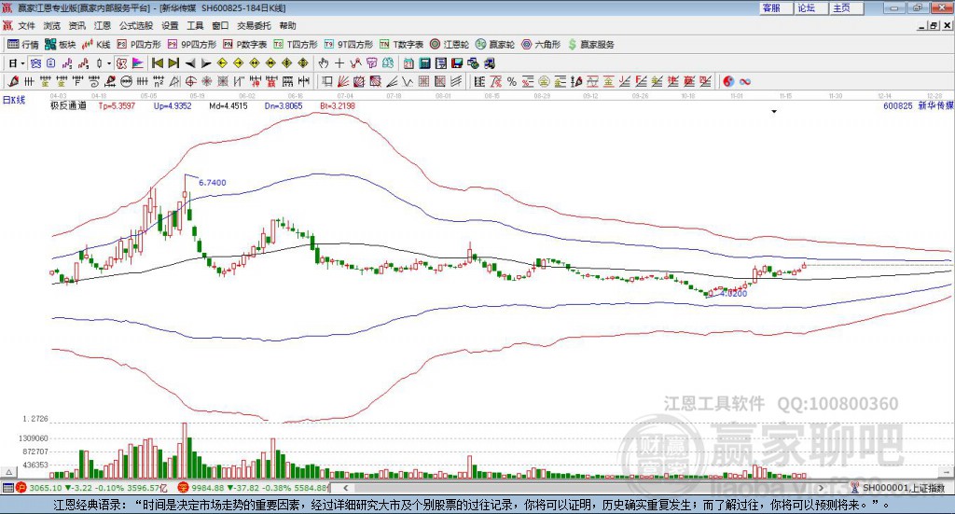Click the Md=4.4515 indicator value
This screenshot has height=514, width=955.
228,106
